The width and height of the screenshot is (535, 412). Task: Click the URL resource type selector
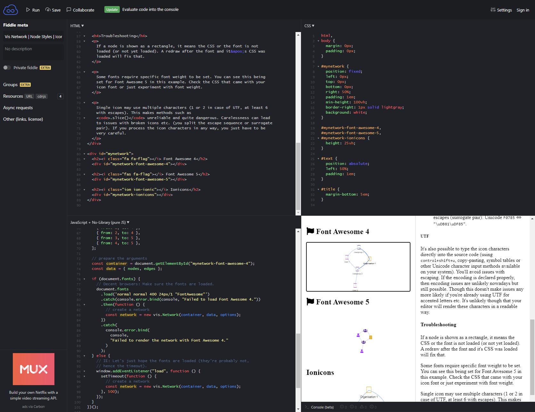(29, 96)
